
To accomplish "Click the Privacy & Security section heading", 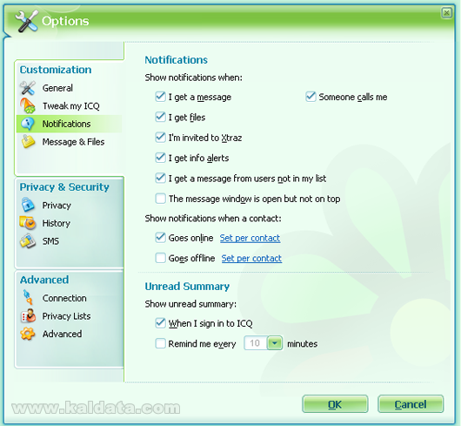I will [x=64, y=187].
